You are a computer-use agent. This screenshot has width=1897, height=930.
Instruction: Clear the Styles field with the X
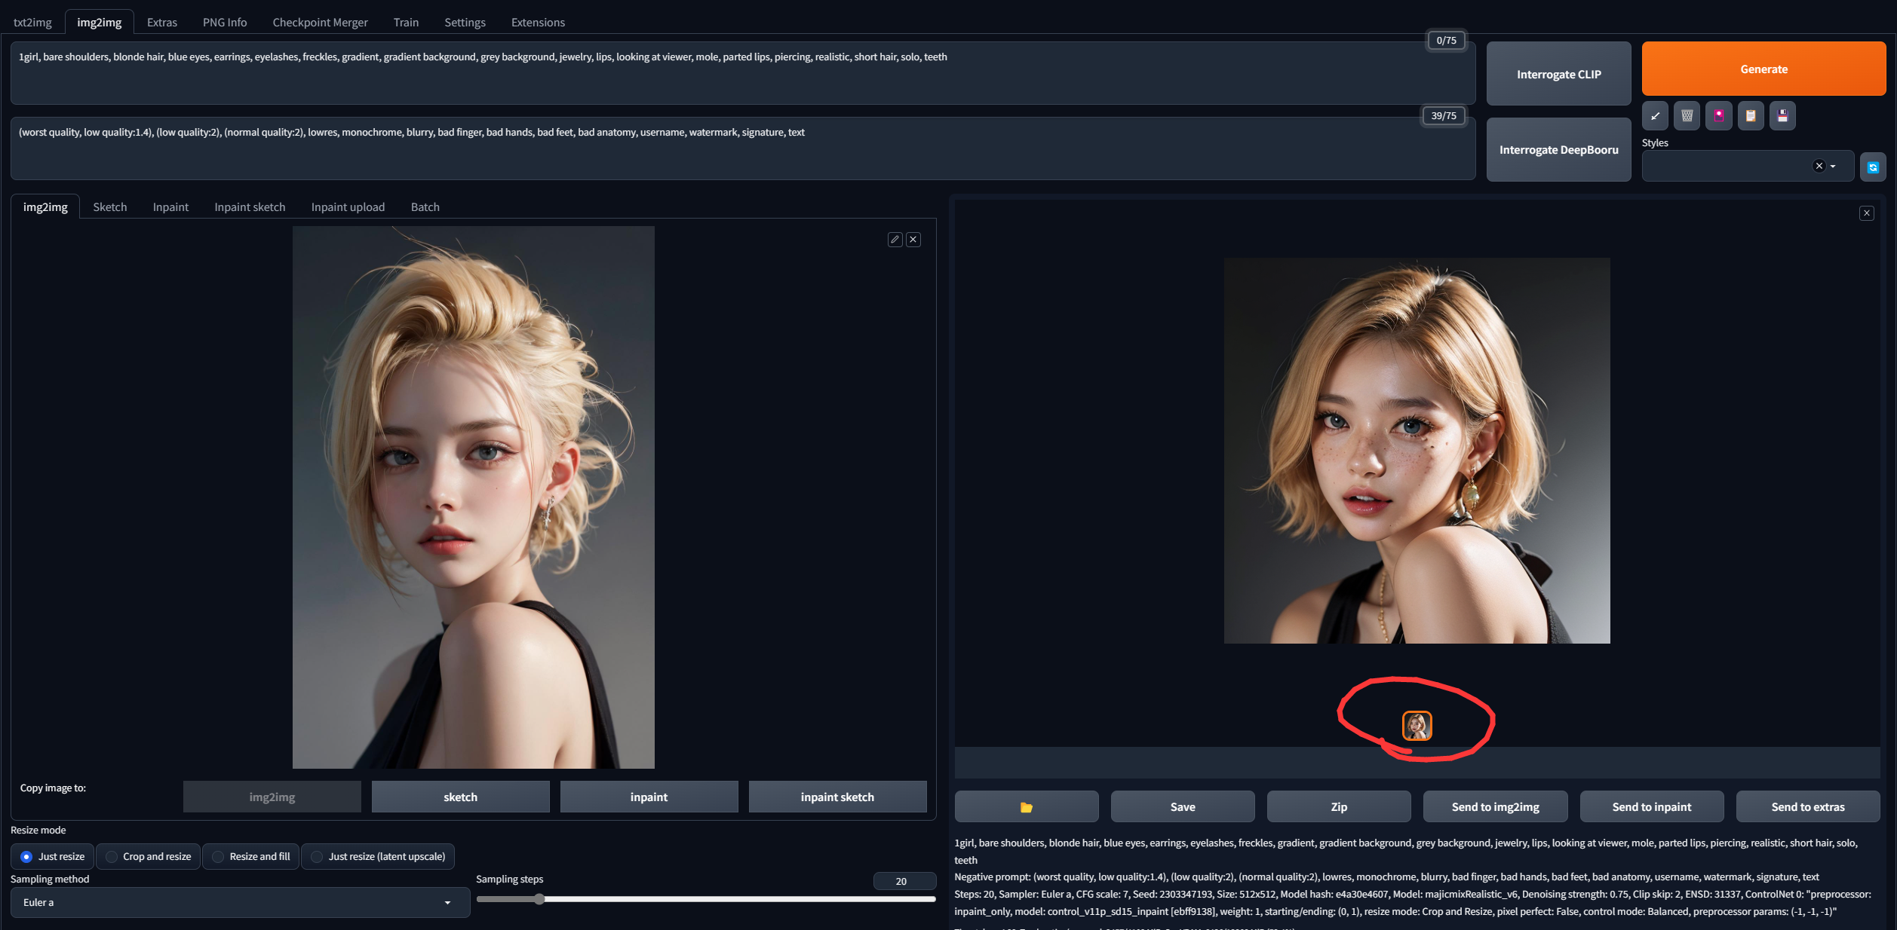tap(1819, 166)
